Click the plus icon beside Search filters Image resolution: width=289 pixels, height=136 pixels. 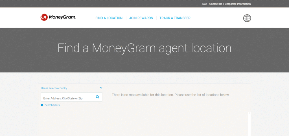coord(42,105)
